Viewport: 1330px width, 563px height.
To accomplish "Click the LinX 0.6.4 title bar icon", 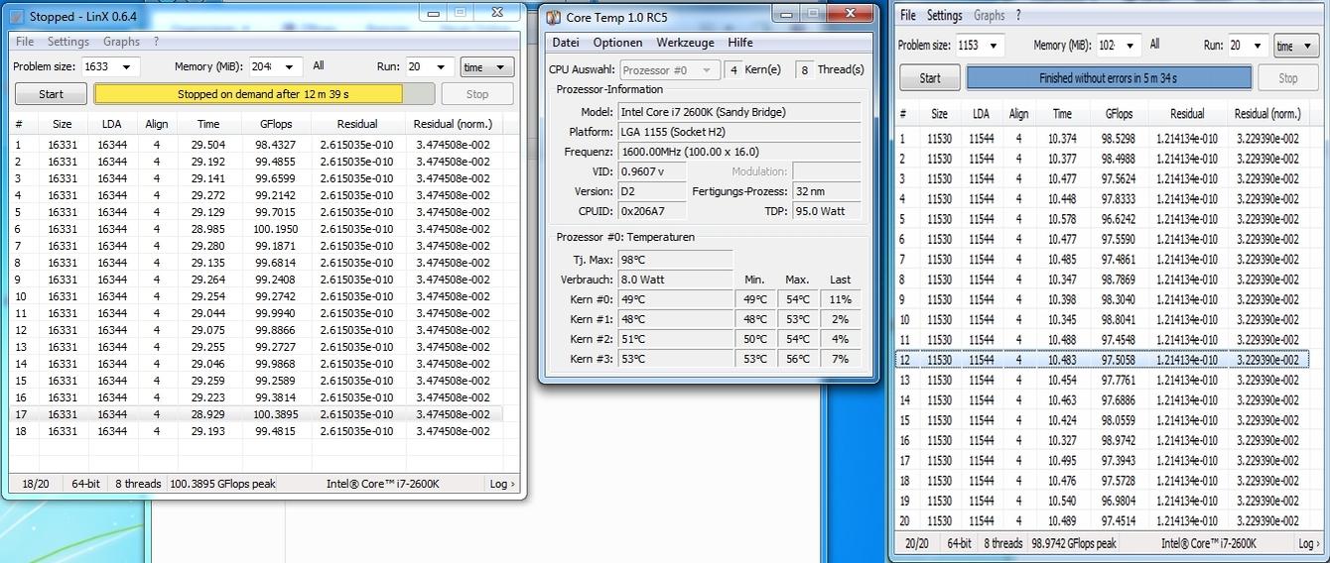I will click(x=16, y=17).
